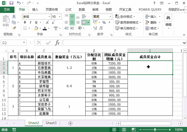Click Decrease Indent icon
Viewport: 187px width, 132px height.
(67, 28)
